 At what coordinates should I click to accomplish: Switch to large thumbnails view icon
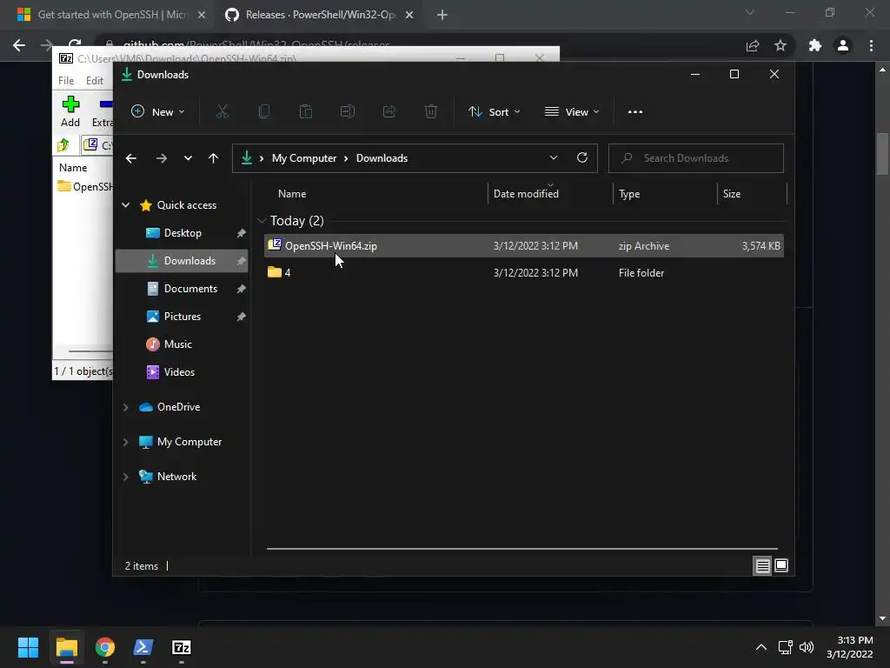point(781,565)
